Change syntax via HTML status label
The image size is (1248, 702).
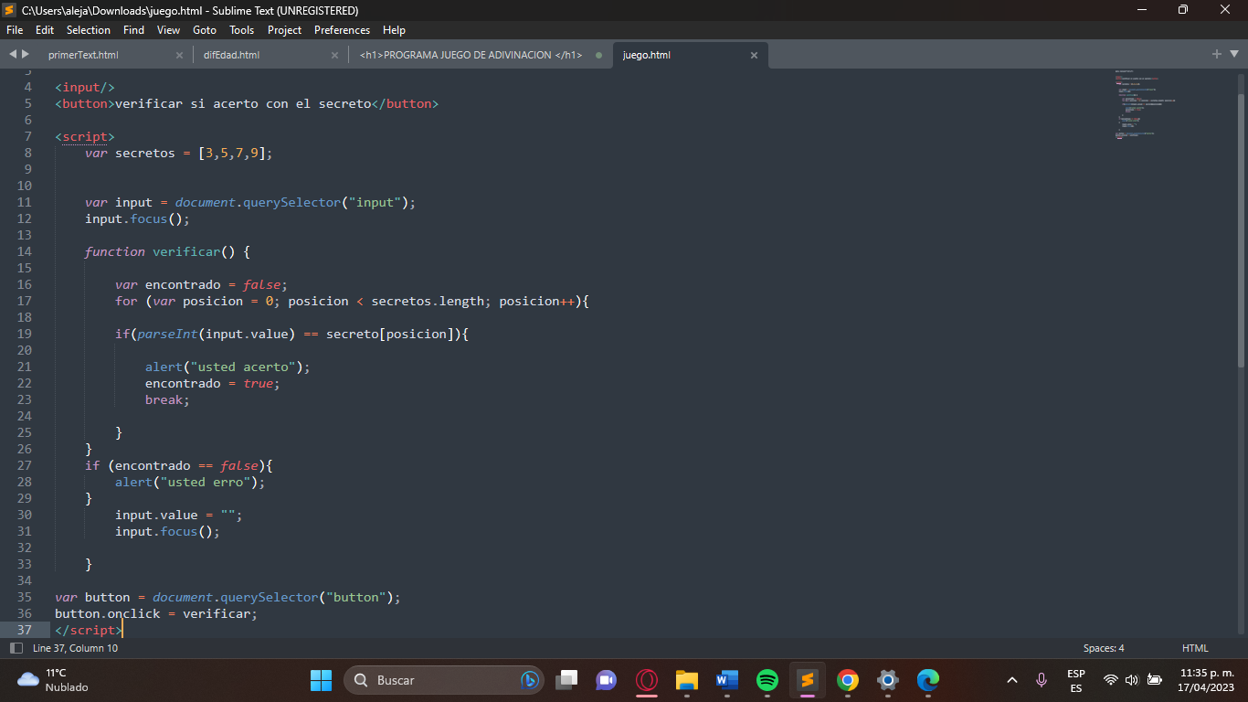coord(1195,648)
